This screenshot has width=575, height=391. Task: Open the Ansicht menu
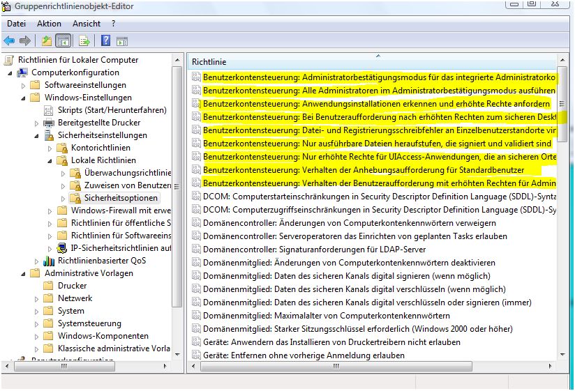(87, 24)
